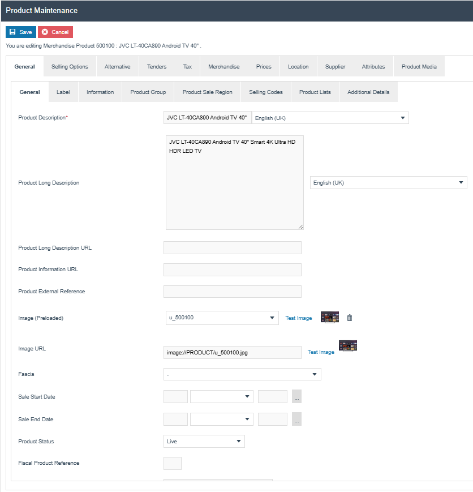Click the long description resize handle
This screenshot has height=492, width=473.
301,227
